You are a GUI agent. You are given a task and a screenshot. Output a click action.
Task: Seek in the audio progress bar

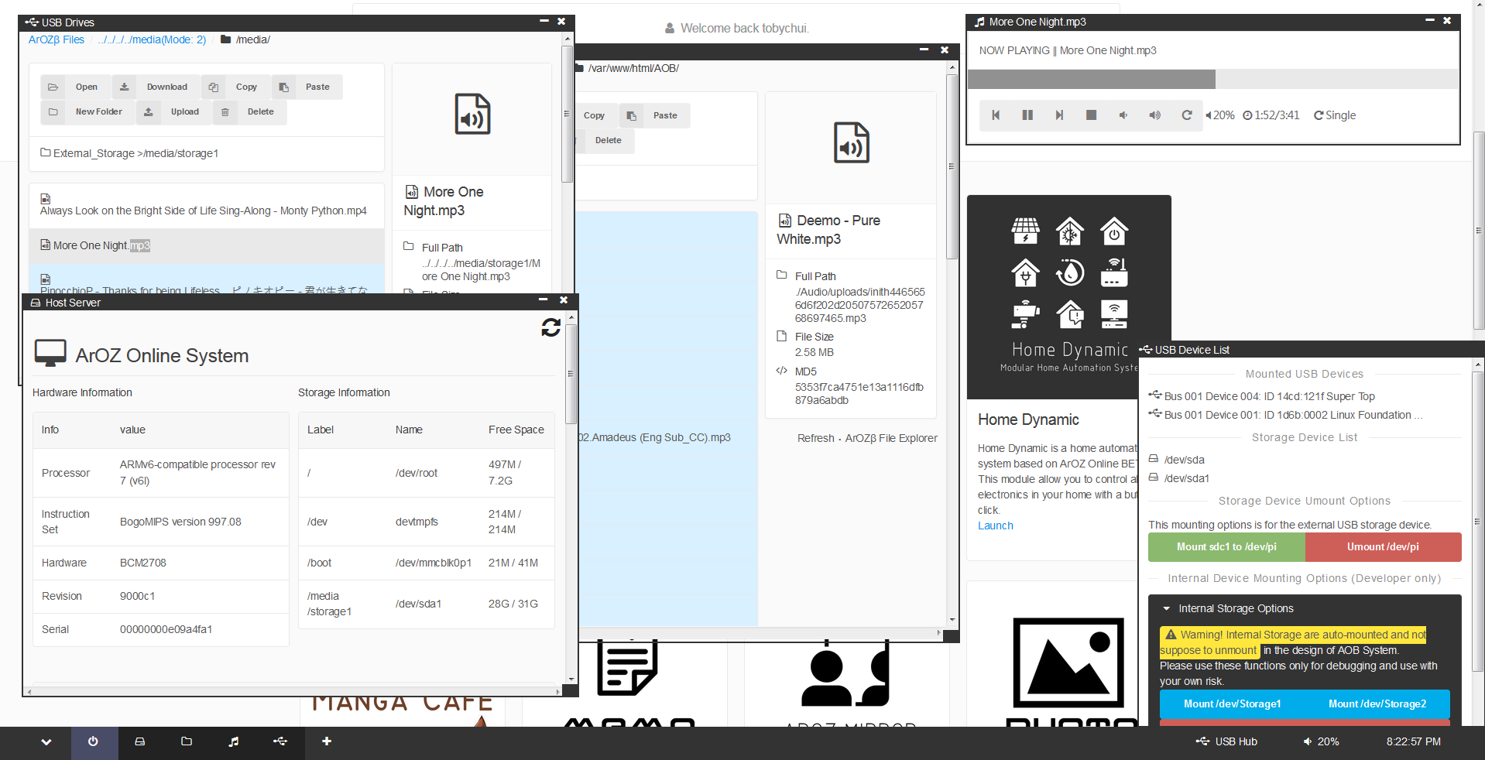[1212, 79]
